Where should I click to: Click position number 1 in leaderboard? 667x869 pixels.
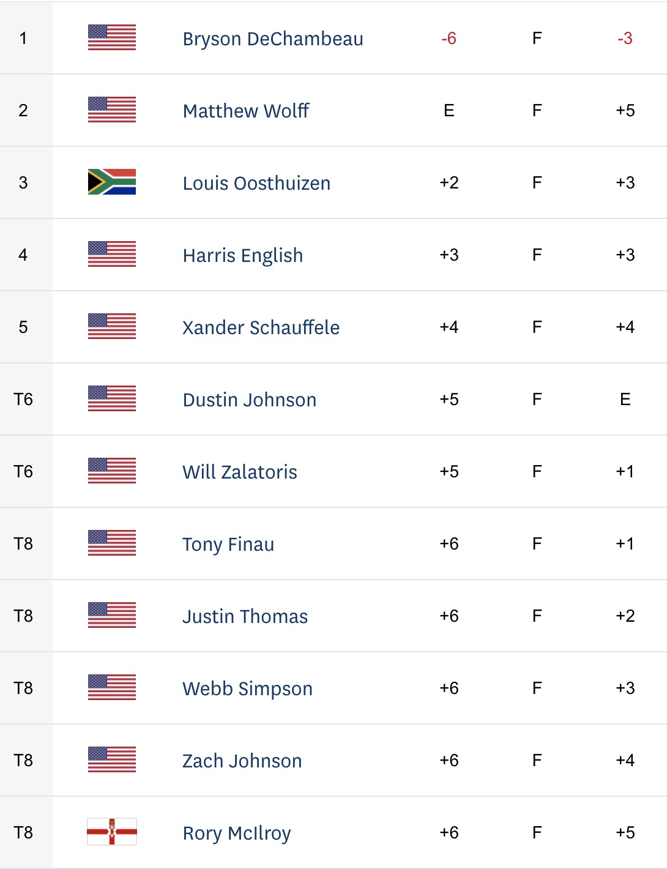click(x=23, y=38)
